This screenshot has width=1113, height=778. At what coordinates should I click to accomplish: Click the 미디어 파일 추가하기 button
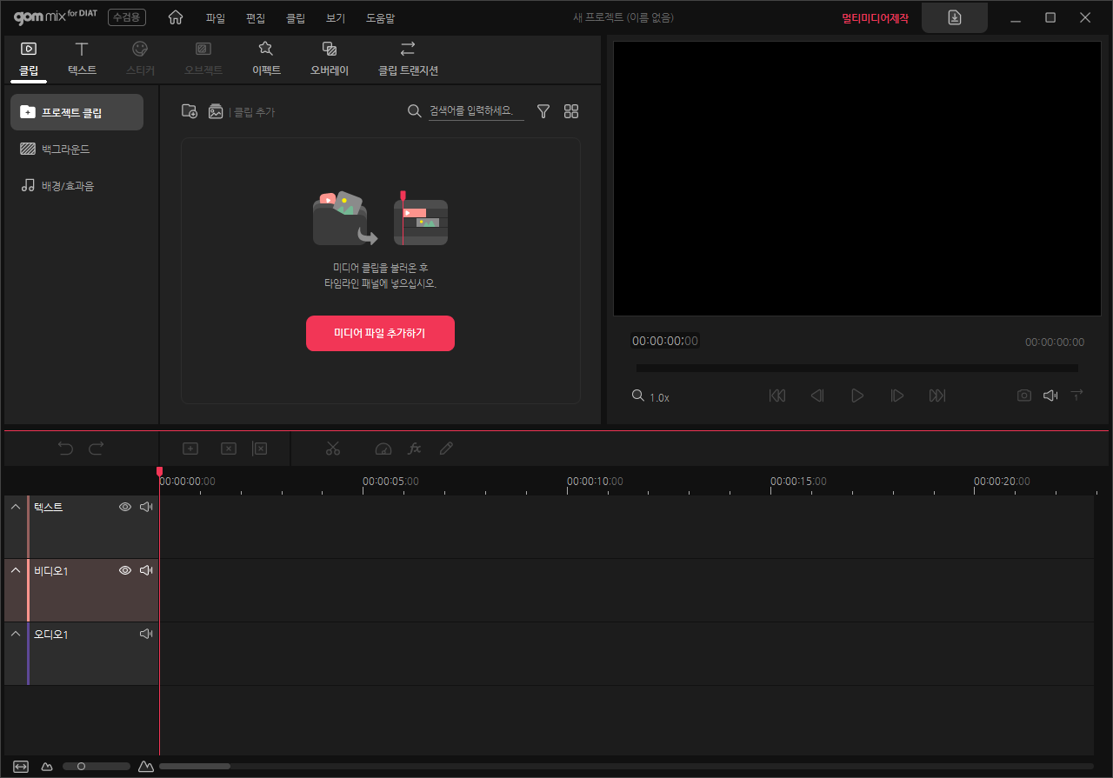pos(380,333)
